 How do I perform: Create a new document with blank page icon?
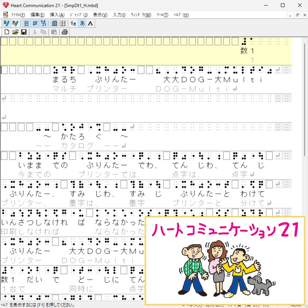coord(7,32)
